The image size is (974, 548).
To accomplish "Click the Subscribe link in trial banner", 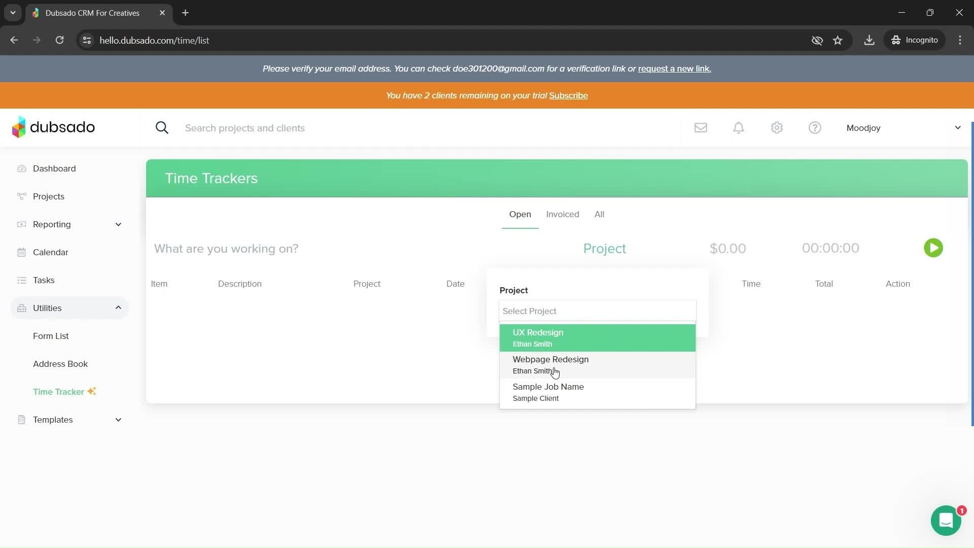I will point(568,95).
